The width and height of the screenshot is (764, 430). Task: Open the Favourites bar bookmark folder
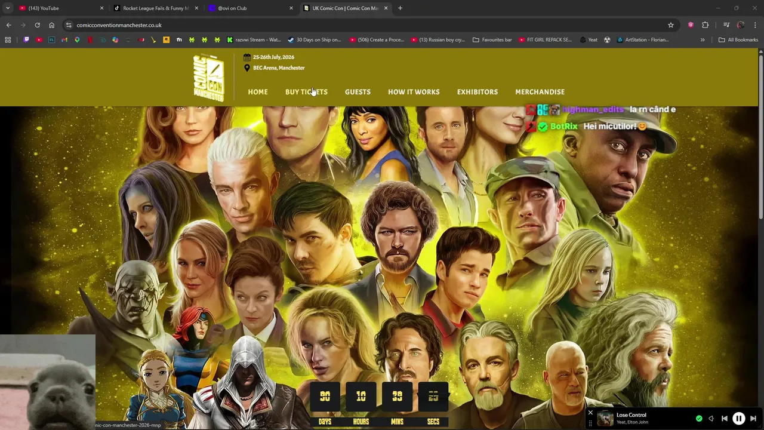(492, 40)
